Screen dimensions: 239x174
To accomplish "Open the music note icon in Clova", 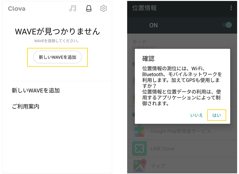I will click(x=73, y=8).
